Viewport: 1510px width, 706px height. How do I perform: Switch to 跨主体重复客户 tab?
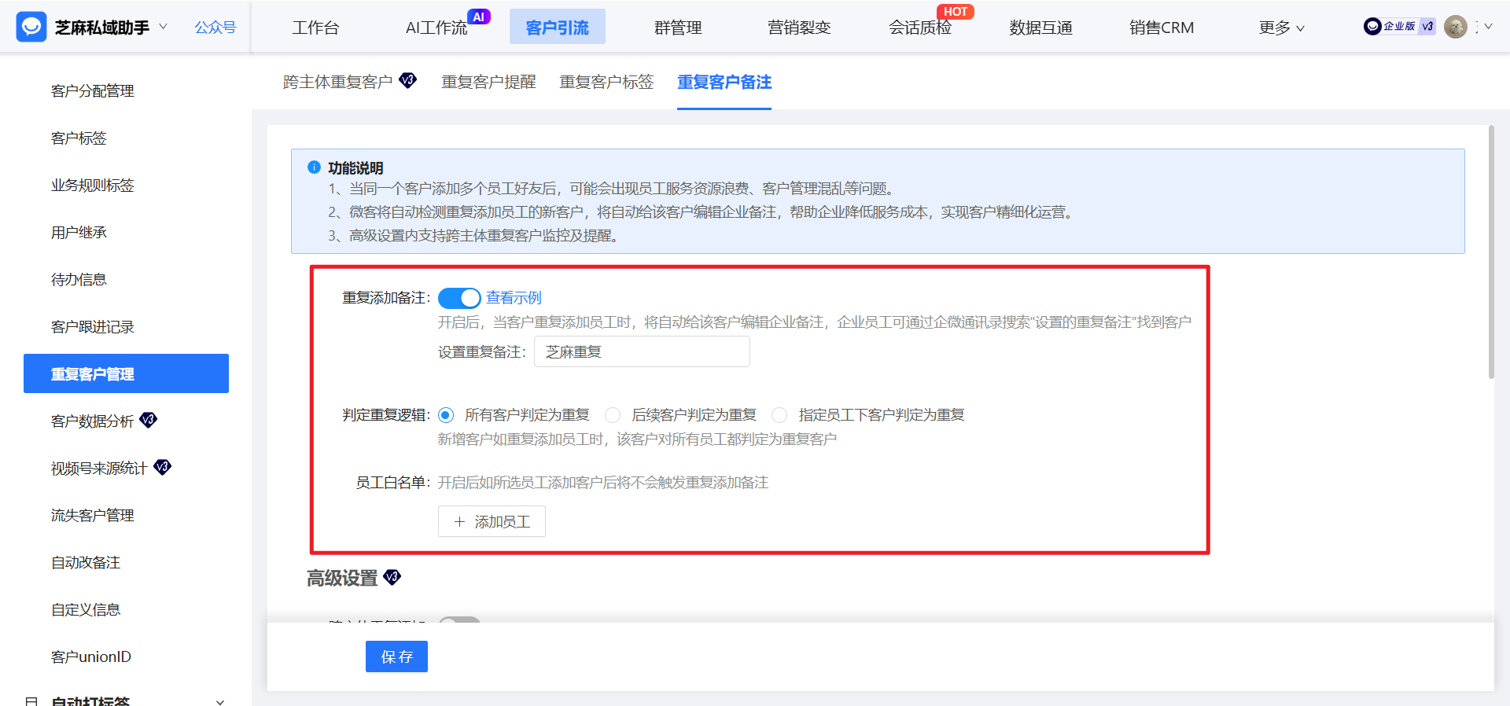coord(337,82)
